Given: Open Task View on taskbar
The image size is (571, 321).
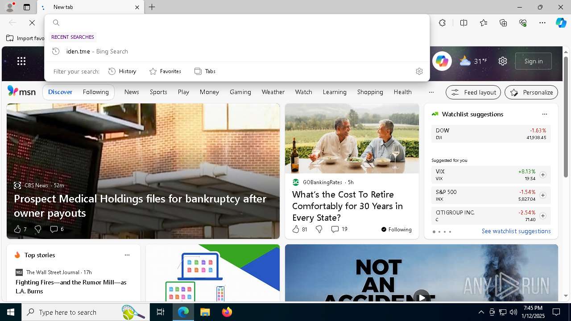Looking at the screenshot, I should pyautogui.click(x=161, y=312).
